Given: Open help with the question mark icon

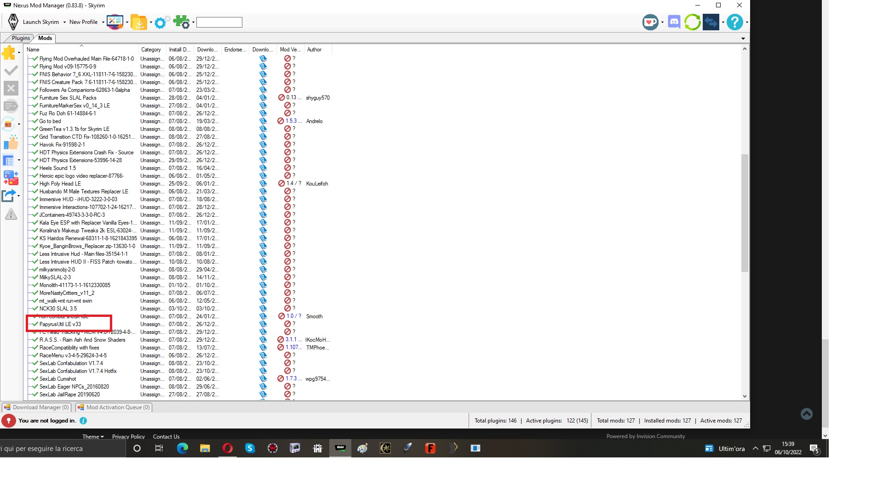Looking at the screenshot, I should coord(735,22).
